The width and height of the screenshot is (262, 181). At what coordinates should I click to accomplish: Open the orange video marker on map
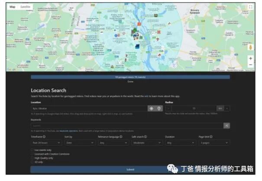point(139,24)
